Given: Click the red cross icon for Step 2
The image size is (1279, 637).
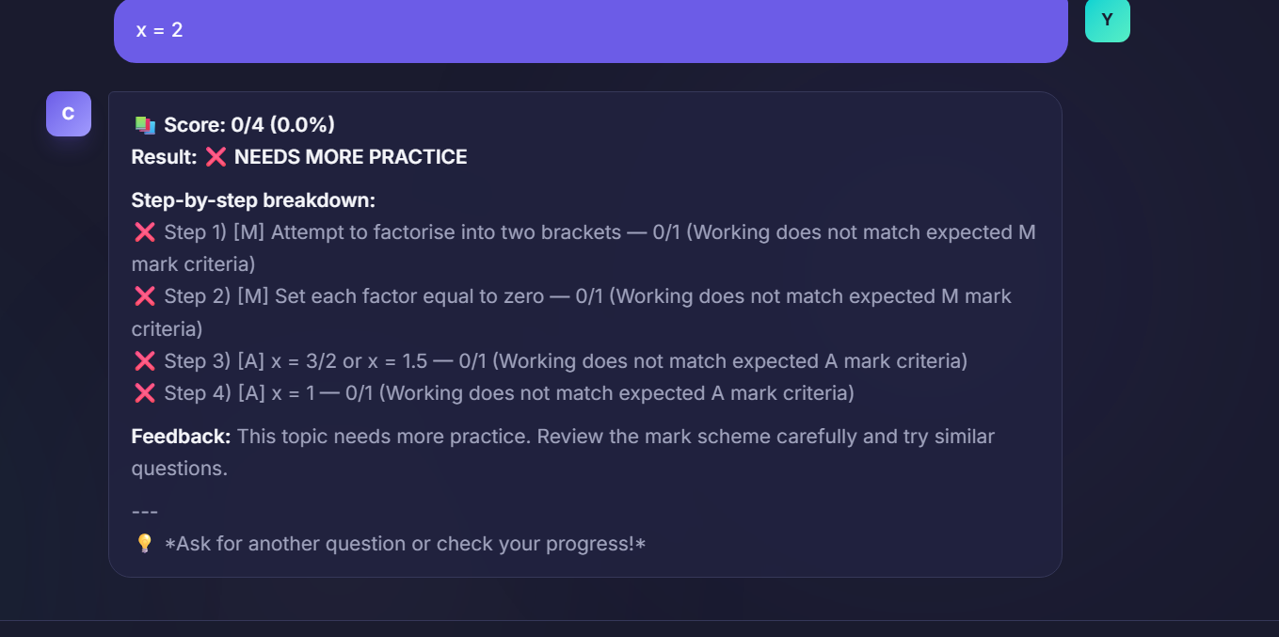Looking at the screenshot, I should pyautogui.click(x=145, y=296).
